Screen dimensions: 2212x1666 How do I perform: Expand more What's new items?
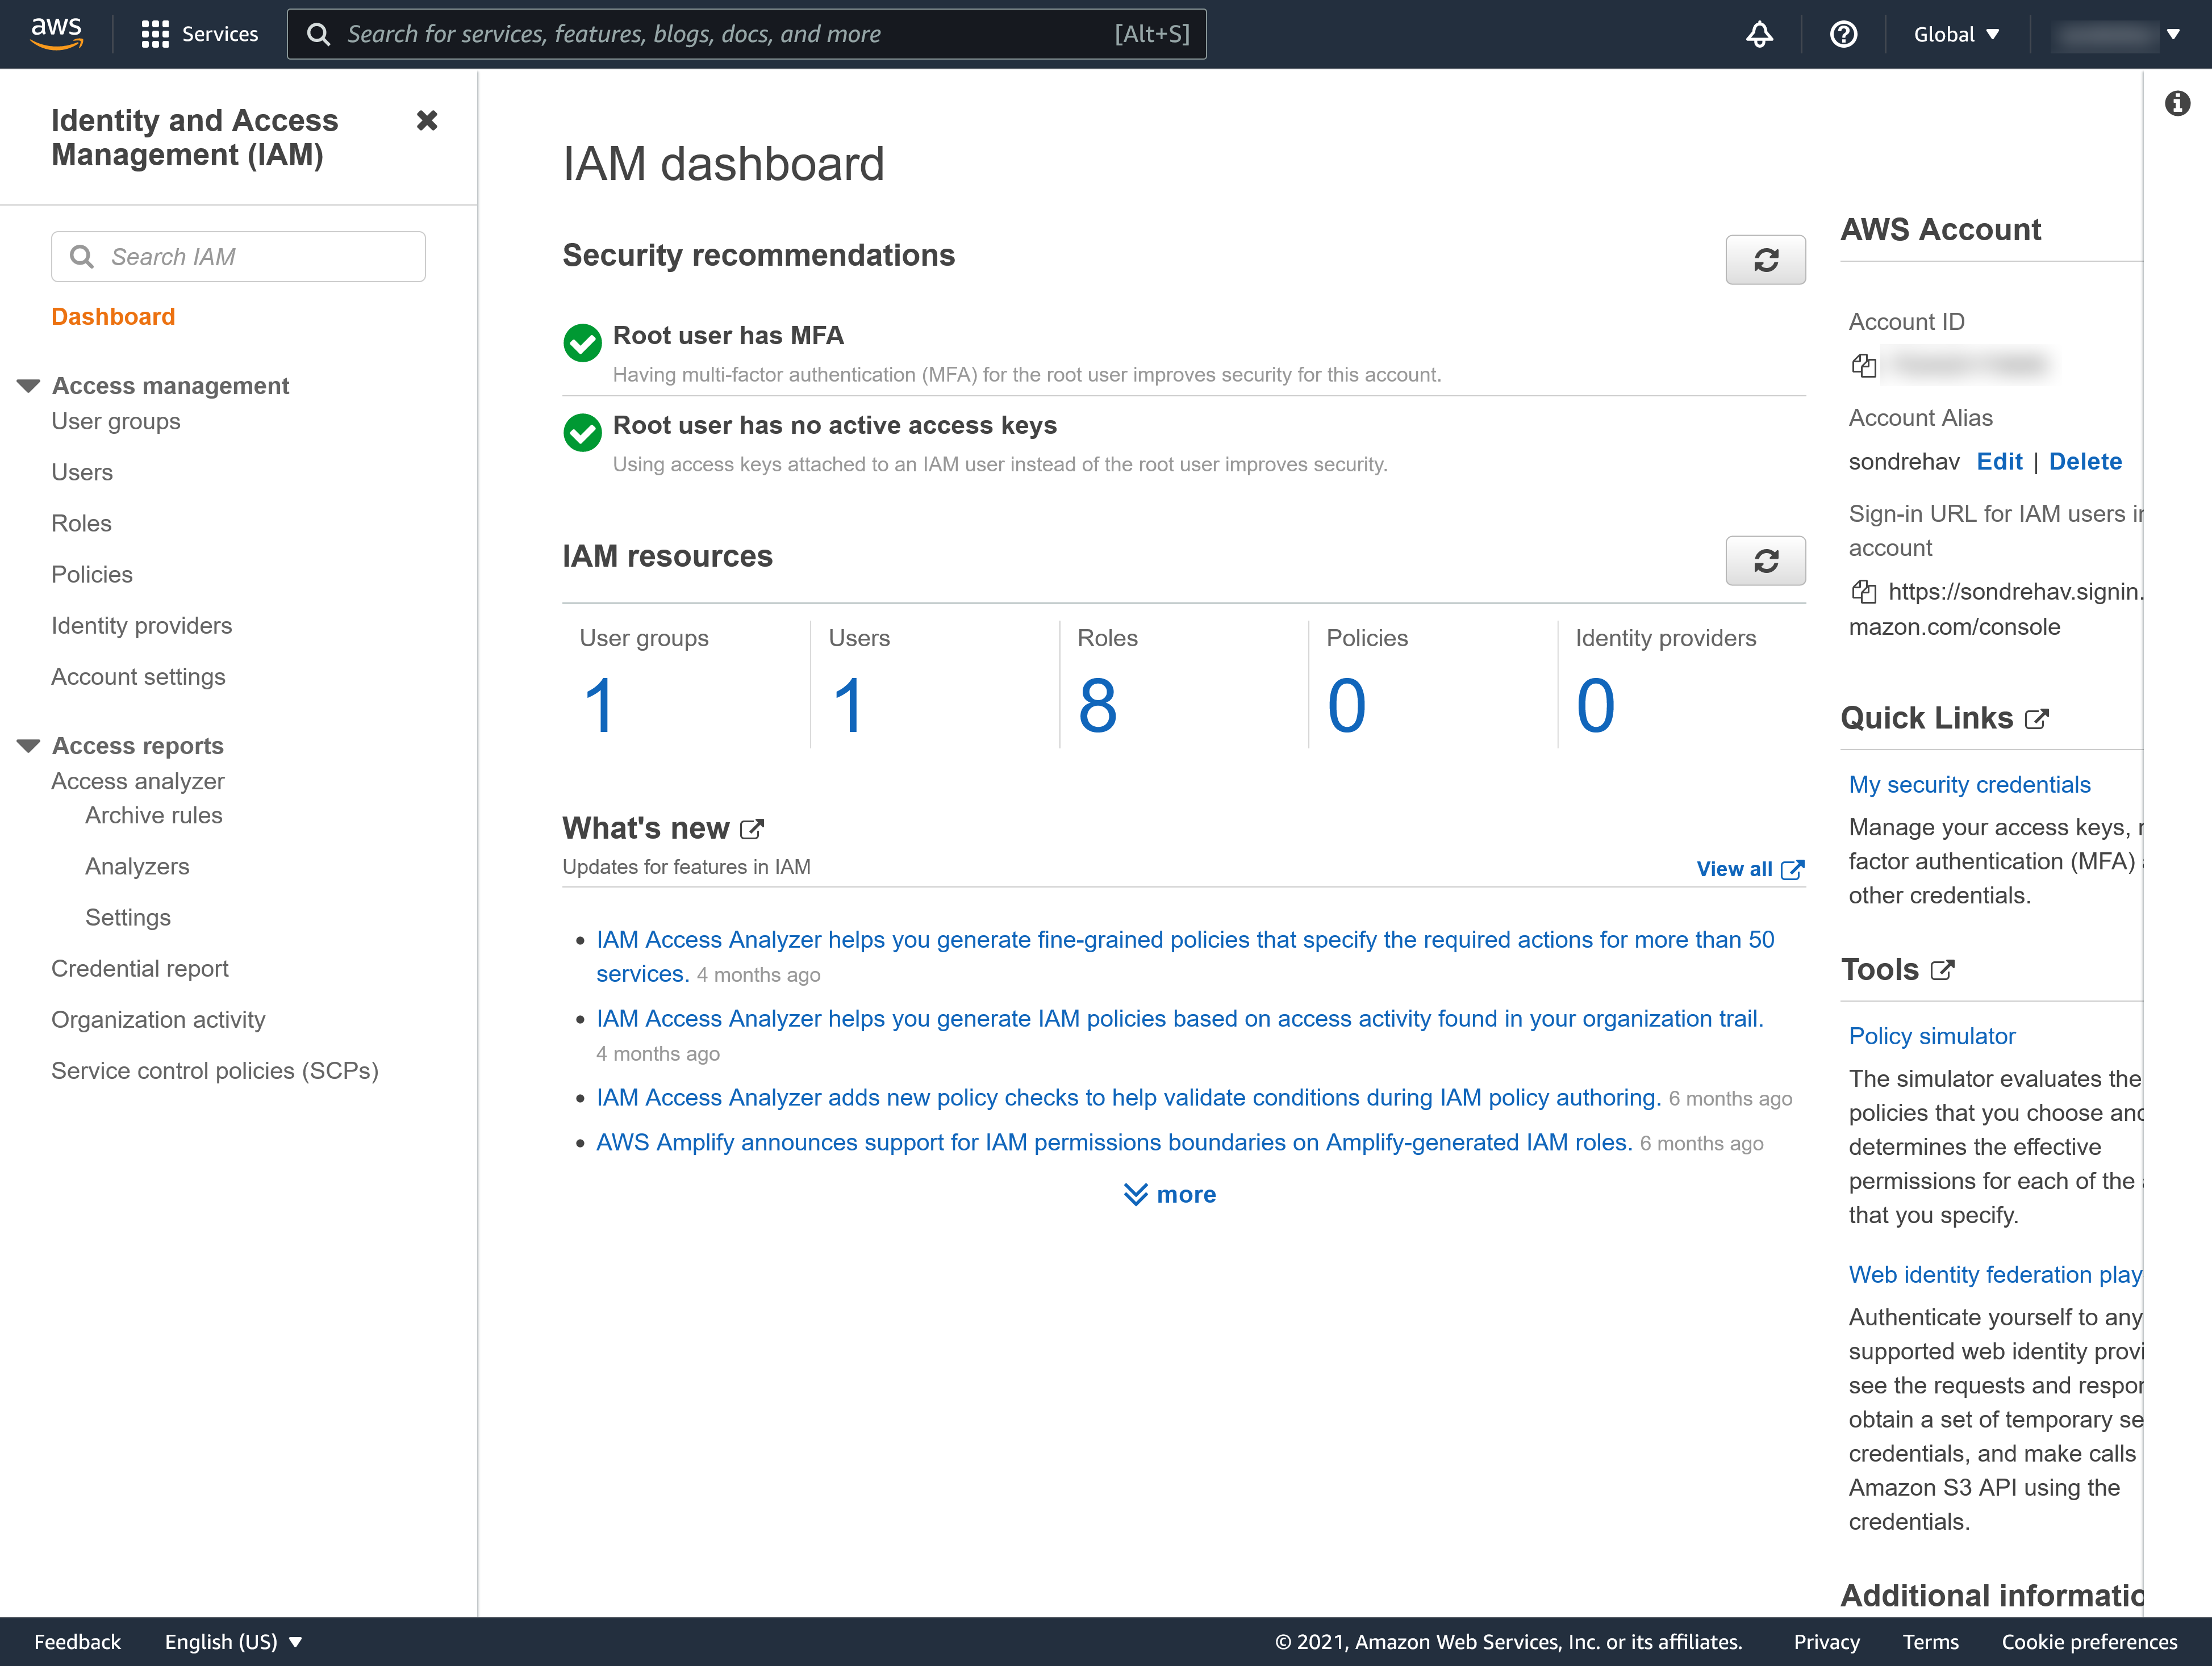point(1169,1194)
